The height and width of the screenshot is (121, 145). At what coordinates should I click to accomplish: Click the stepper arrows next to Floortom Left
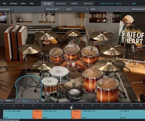coord(63,9)
